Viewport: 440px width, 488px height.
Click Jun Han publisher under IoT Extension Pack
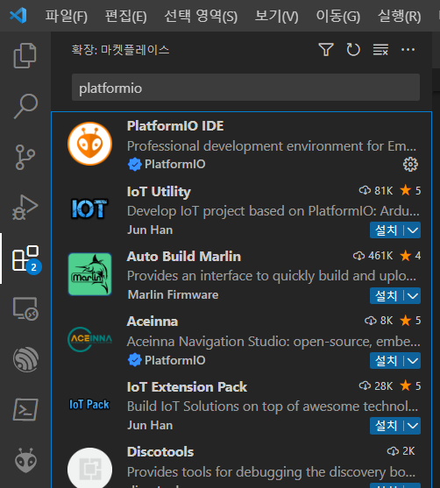pos(150,426)
